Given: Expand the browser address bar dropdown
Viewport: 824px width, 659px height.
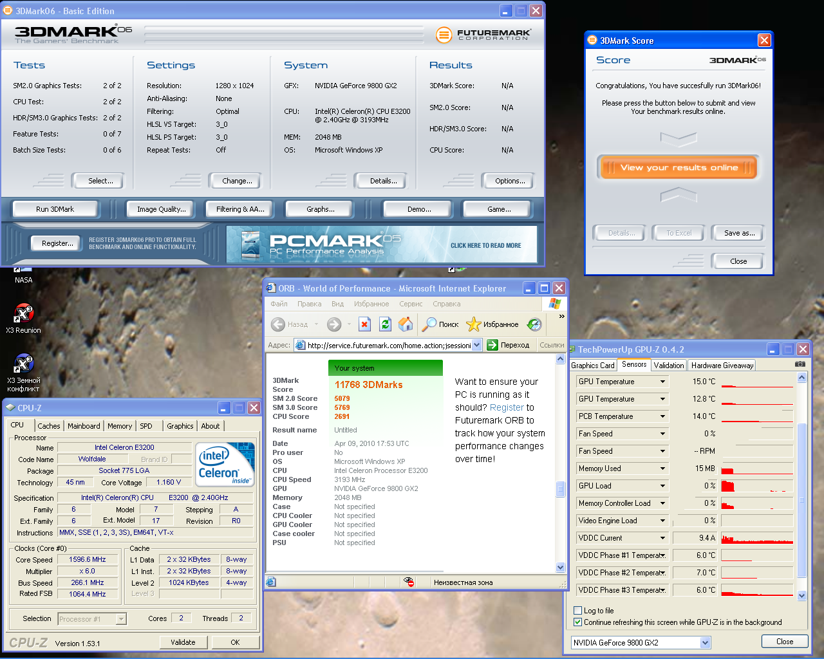Looking at the screenshot, I should (476, 345).
